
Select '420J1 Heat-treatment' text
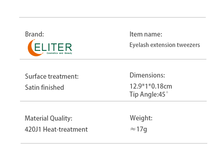tap(56, 129)
